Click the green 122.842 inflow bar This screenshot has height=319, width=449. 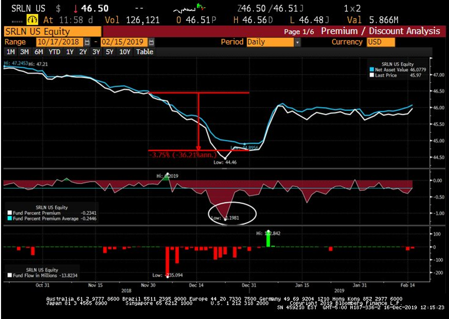point(268,239)
